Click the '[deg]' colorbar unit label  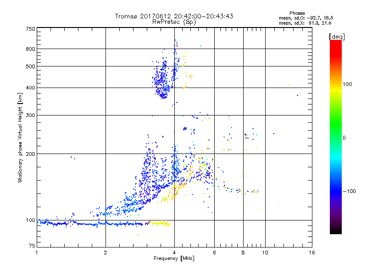[x=337, y=37]
